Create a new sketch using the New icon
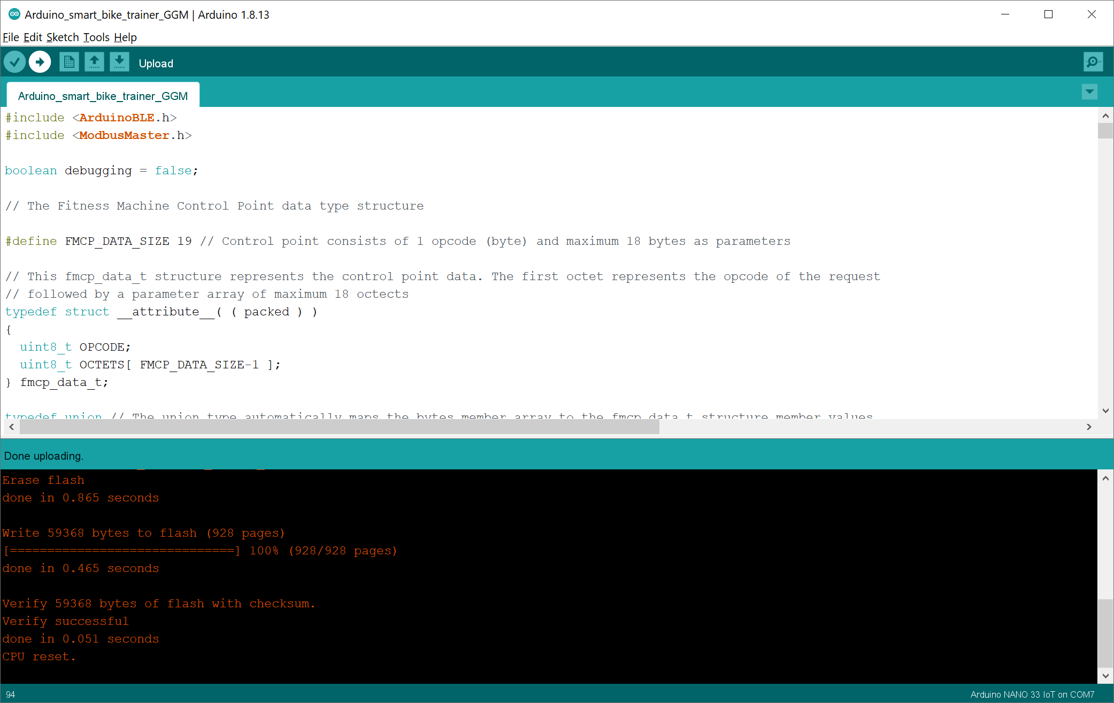1114x703 pixels. tap(68, 61)
